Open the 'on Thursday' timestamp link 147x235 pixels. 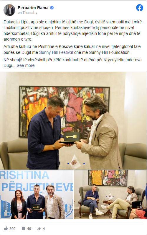27,13
